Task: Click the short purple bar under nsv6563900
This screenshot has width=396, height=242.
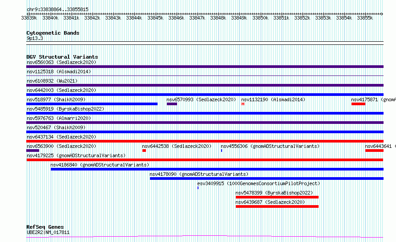Action: tap(32, 151)
